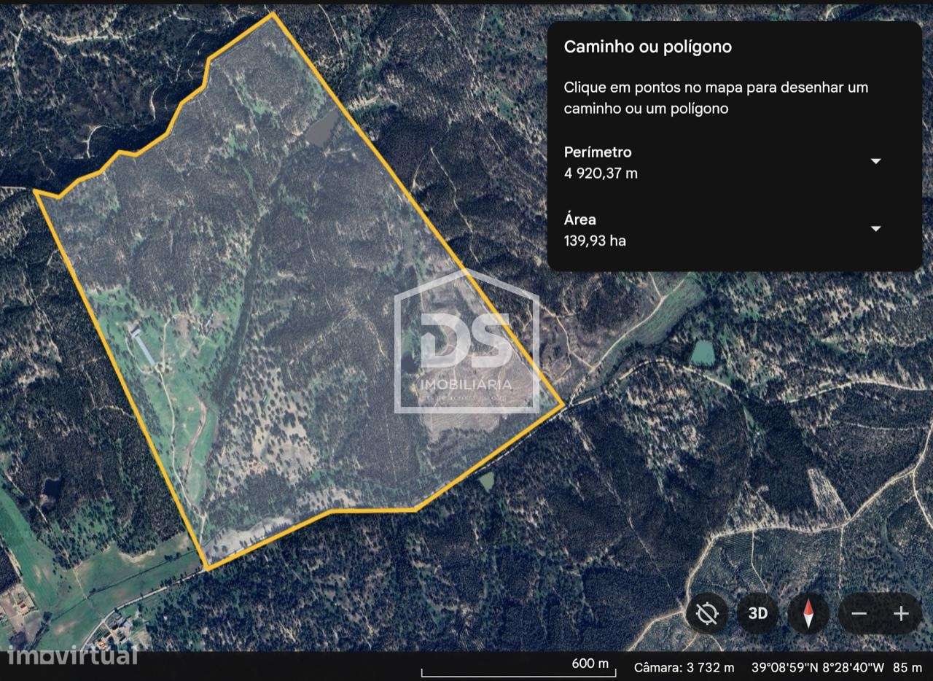Click the 'Caminho ou polígono' panel title

pyautogui.click(x=648, y=47)
